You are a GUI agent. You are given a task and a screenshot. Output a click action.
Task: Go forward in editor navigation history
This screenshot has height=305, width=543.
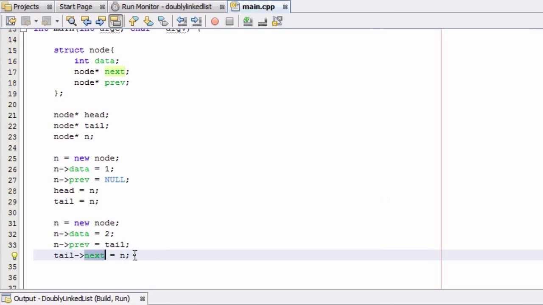point(47,21)
